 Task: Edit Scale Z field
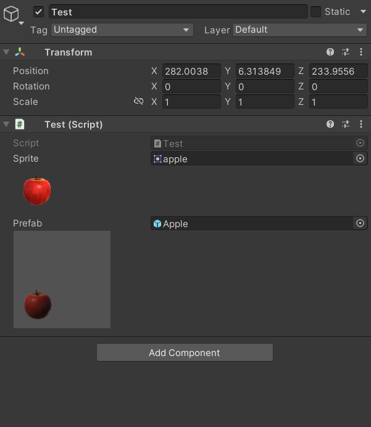pyautogui.click(x=338, y=102)
